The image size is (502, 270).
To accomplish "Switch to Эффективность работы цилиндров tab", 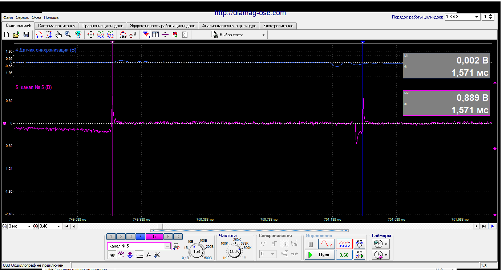I will pyautogui.click(x=163, y=26).
